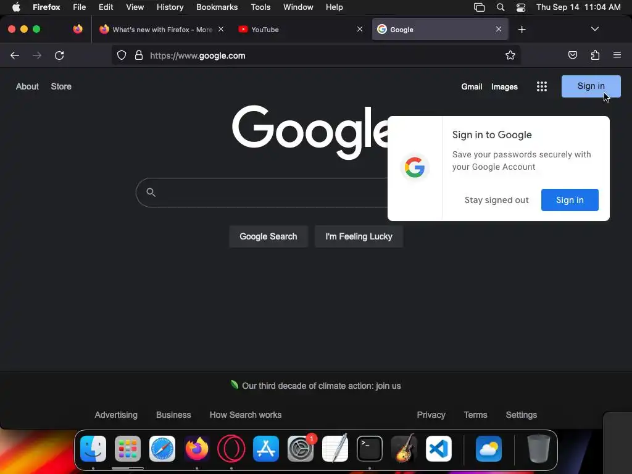Click the site security padlock icon
This screenshot has height=474, width=632.
pos(139,55)
